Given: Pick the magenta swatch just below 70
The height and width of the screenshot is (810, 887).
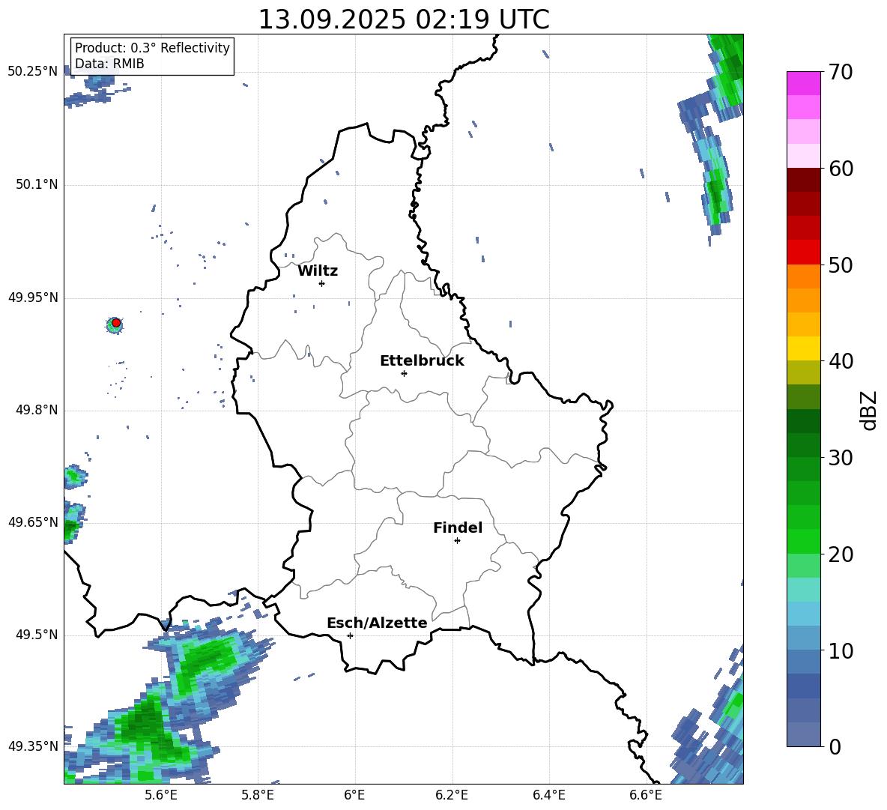Looking at the screenshot, I should point(803,84).
